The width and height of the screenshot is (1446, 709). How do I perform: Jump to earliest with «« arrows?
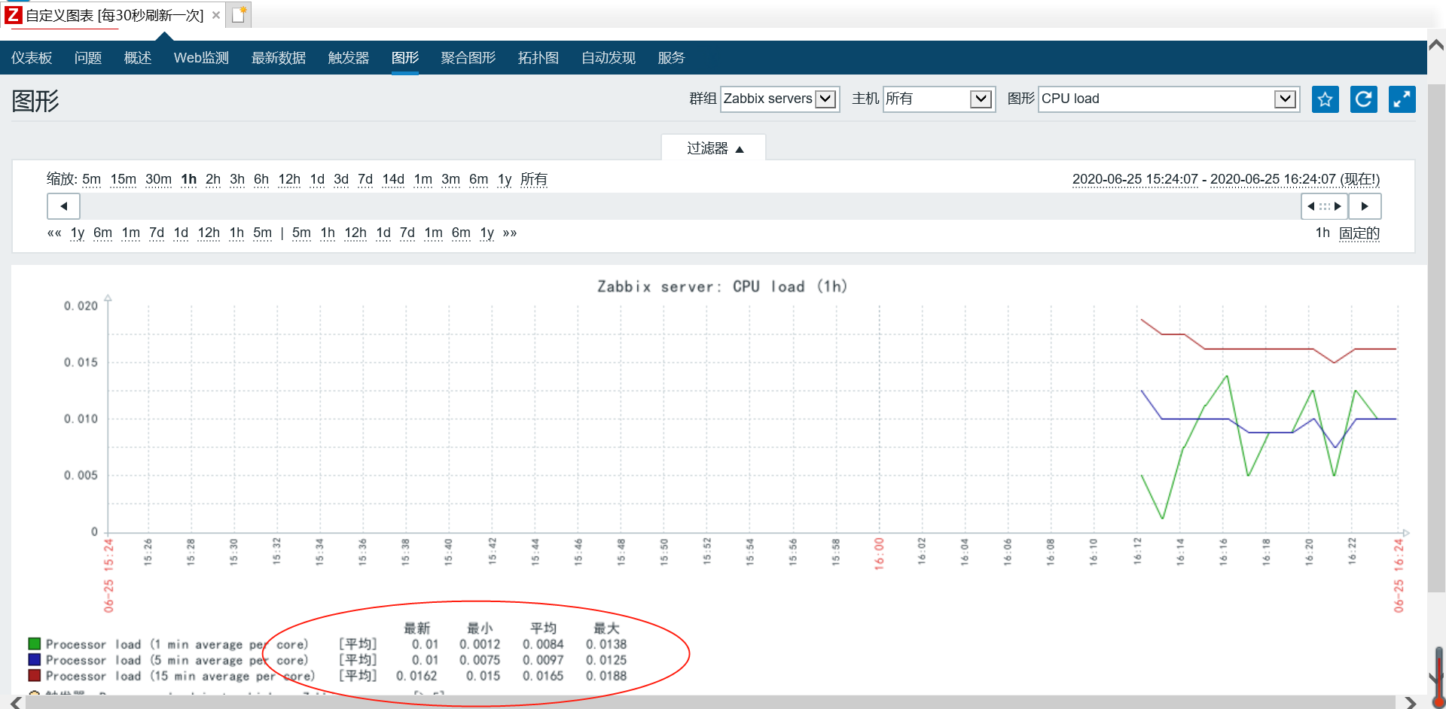click(x=54, y=233)
